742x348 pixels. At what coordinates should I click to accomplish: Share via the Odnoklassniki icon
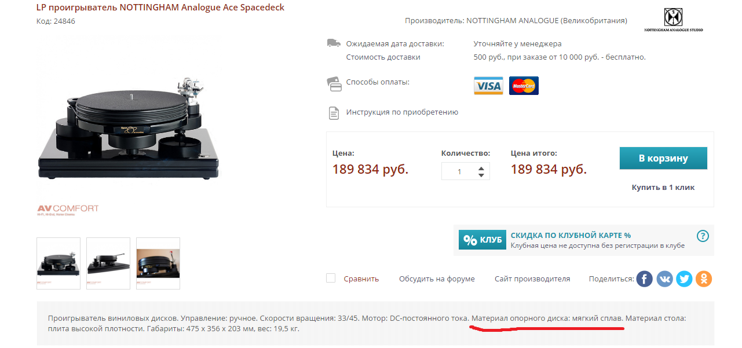(x=704, y=279)
